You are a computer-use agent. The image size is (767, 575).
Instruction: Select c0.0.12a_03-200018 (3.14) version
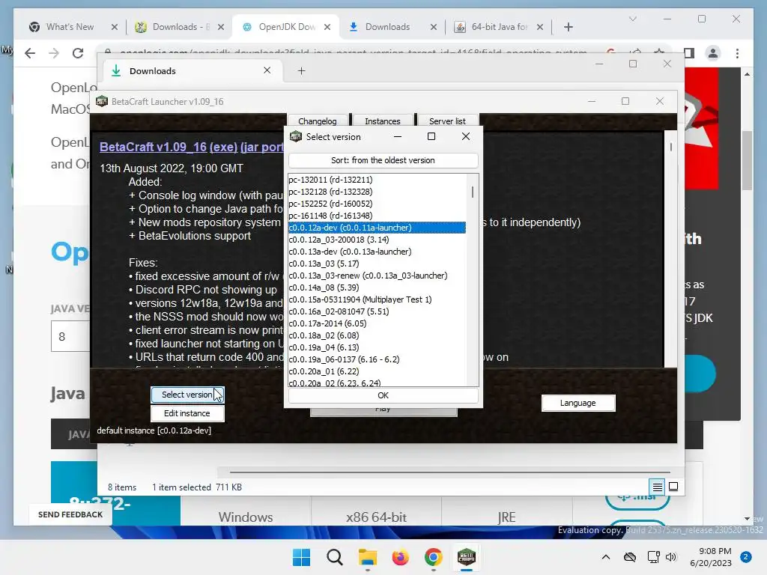(x=377, y=240)
